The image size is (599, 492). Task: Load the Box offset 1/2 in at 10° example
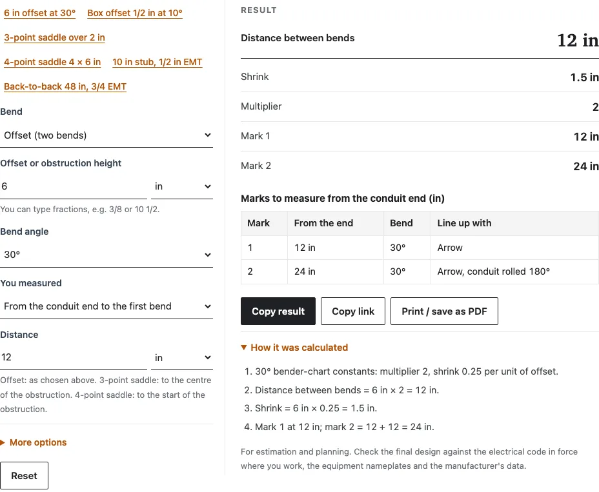[x=135, y=13]
